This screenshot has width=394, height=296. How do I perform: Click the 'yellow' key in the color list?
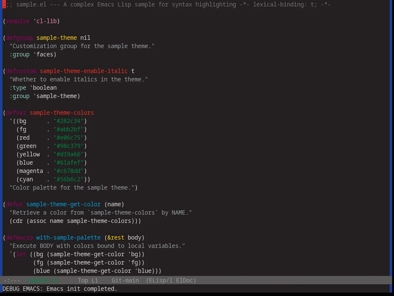pos(30,154)
